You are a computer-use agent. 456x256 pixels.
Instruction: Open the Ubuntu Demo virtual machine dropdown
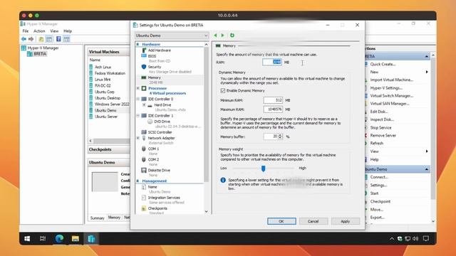click(x=172, y=36)
